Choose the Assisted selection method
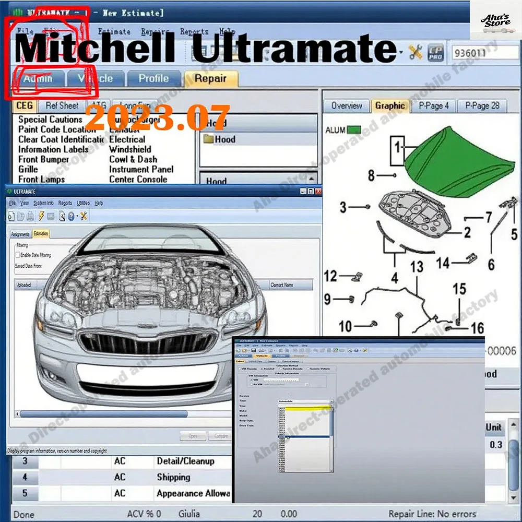 262,369
